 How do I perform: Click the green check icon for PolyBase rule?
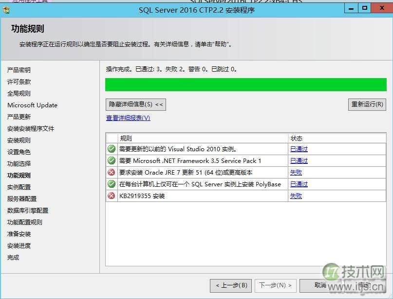(112, 184)
